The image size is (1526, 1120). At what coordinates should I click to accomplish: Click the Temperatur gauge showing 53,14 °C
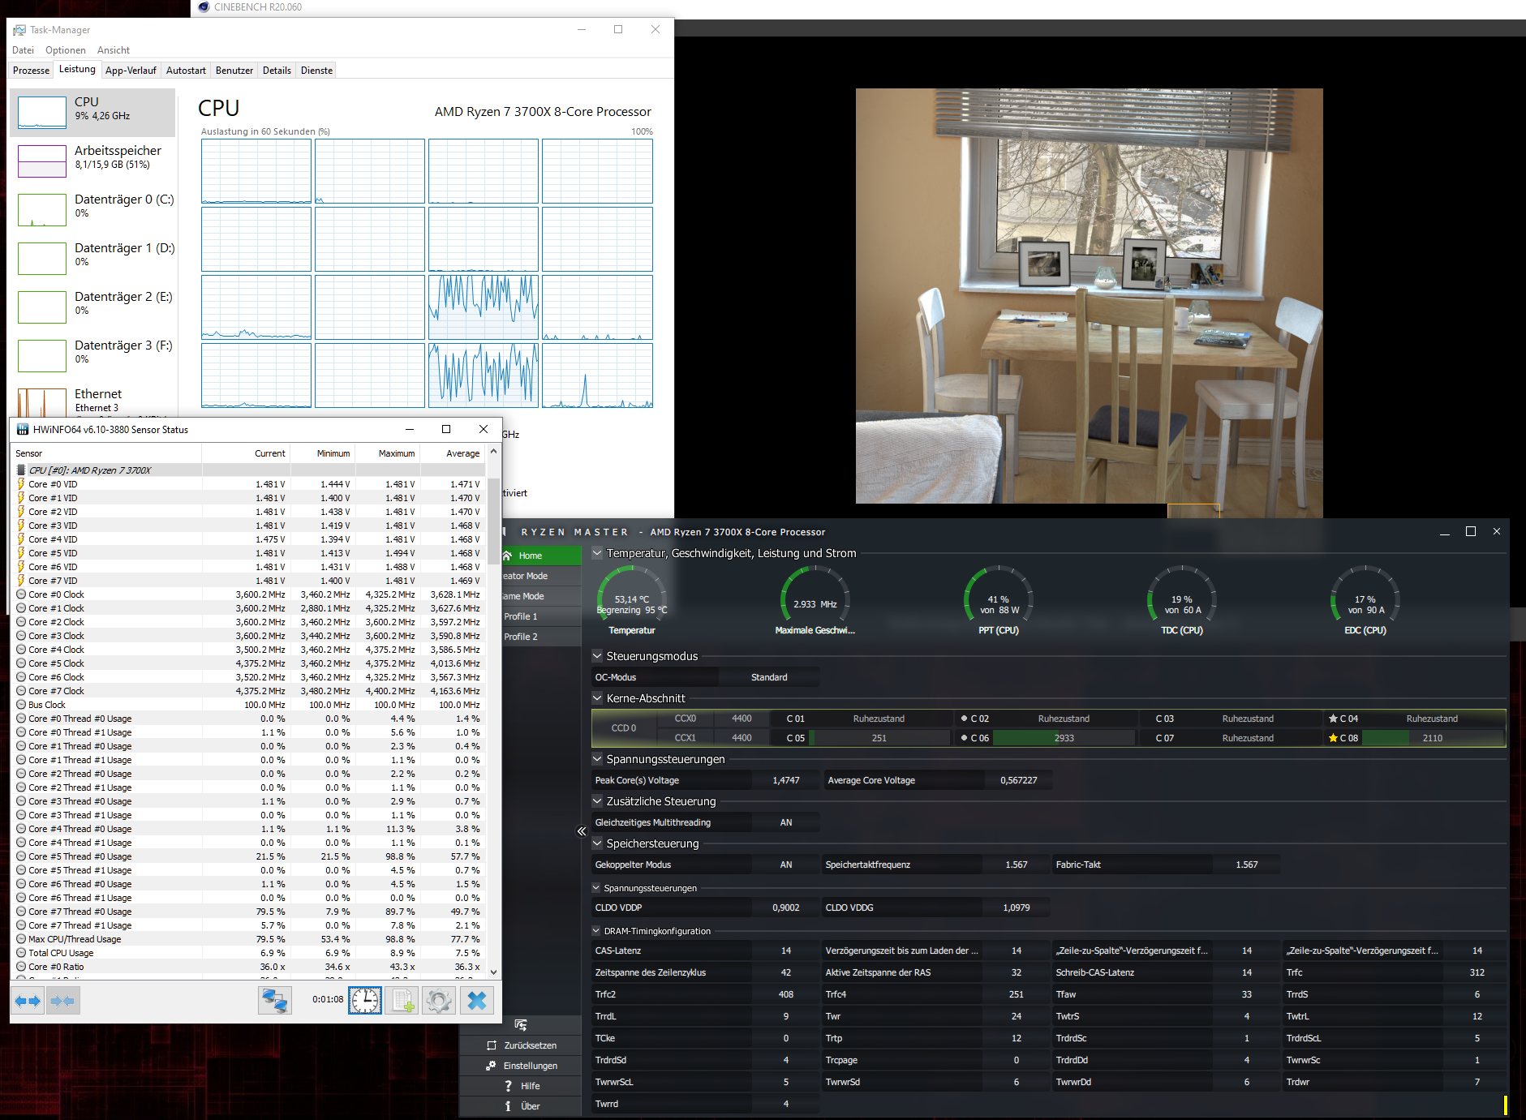tap(632, 601)
